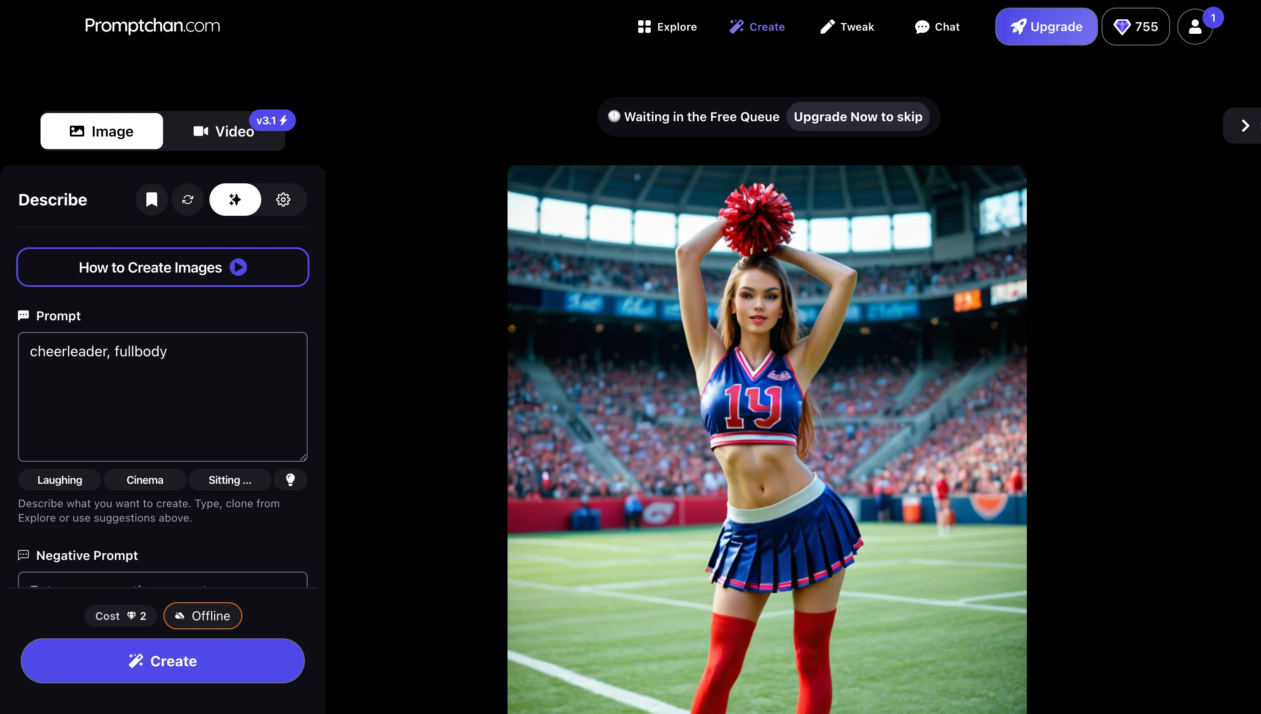Click Upgrade Now to skip link
The width and height of the screenshot is (1261, 714).
pos(857,117)
